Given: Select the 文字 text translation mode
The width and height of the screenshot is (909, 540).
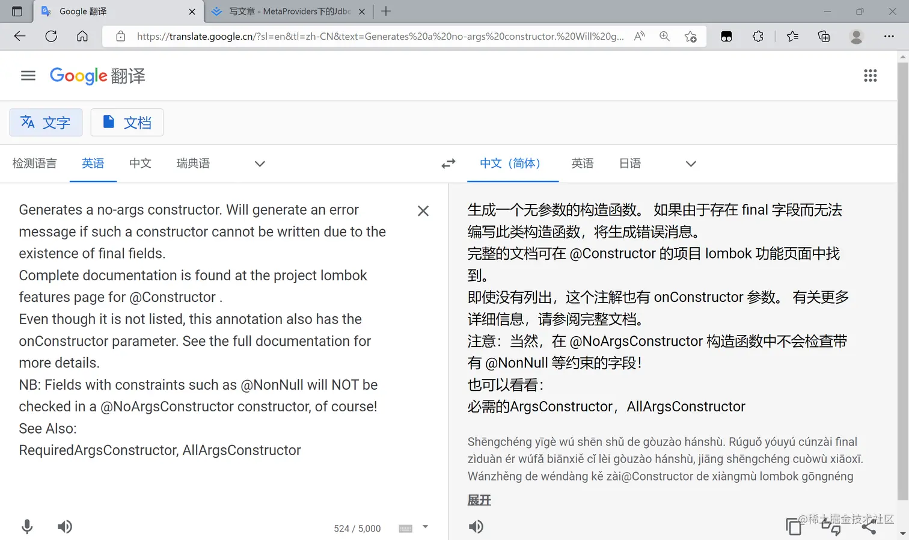Looking at the screenshot, I should pos(46,123).
